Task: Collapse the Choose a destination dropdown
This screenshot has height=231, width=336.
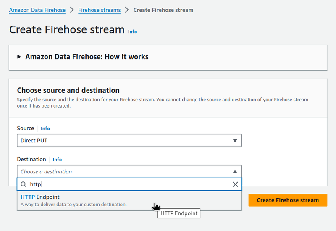Action: [129, 172]
